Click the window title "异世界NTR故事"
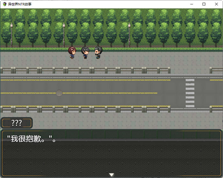 (20, 4)
